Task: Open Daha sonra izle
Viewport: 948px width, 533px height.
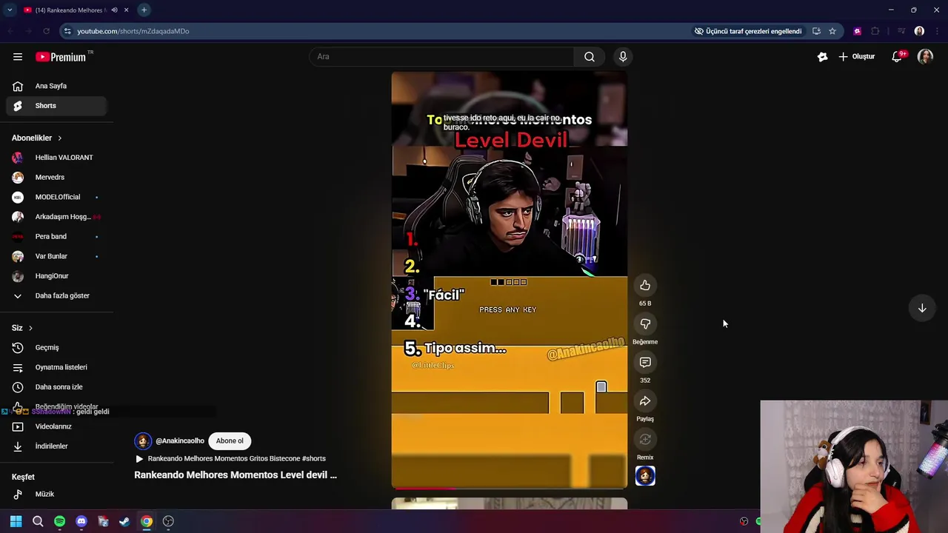Action: pos(56,387)
